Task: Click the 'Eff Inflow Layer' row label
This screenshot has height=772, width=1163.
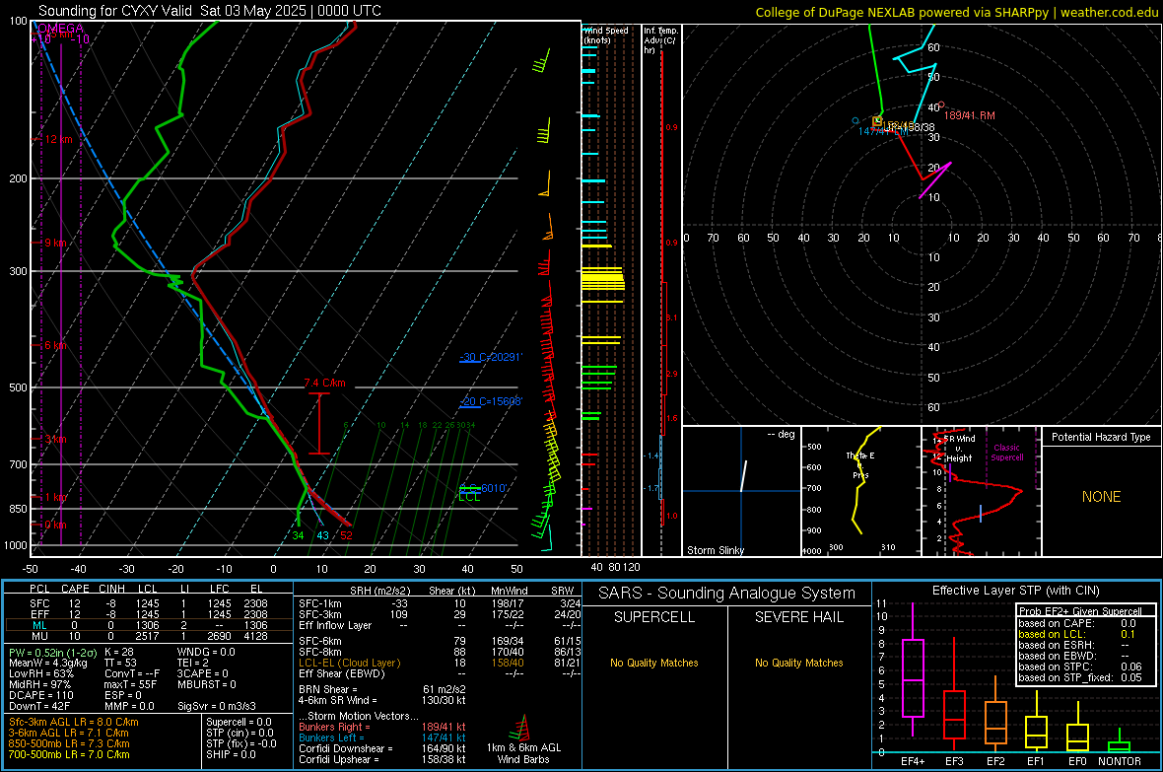Action: point(335,625)
